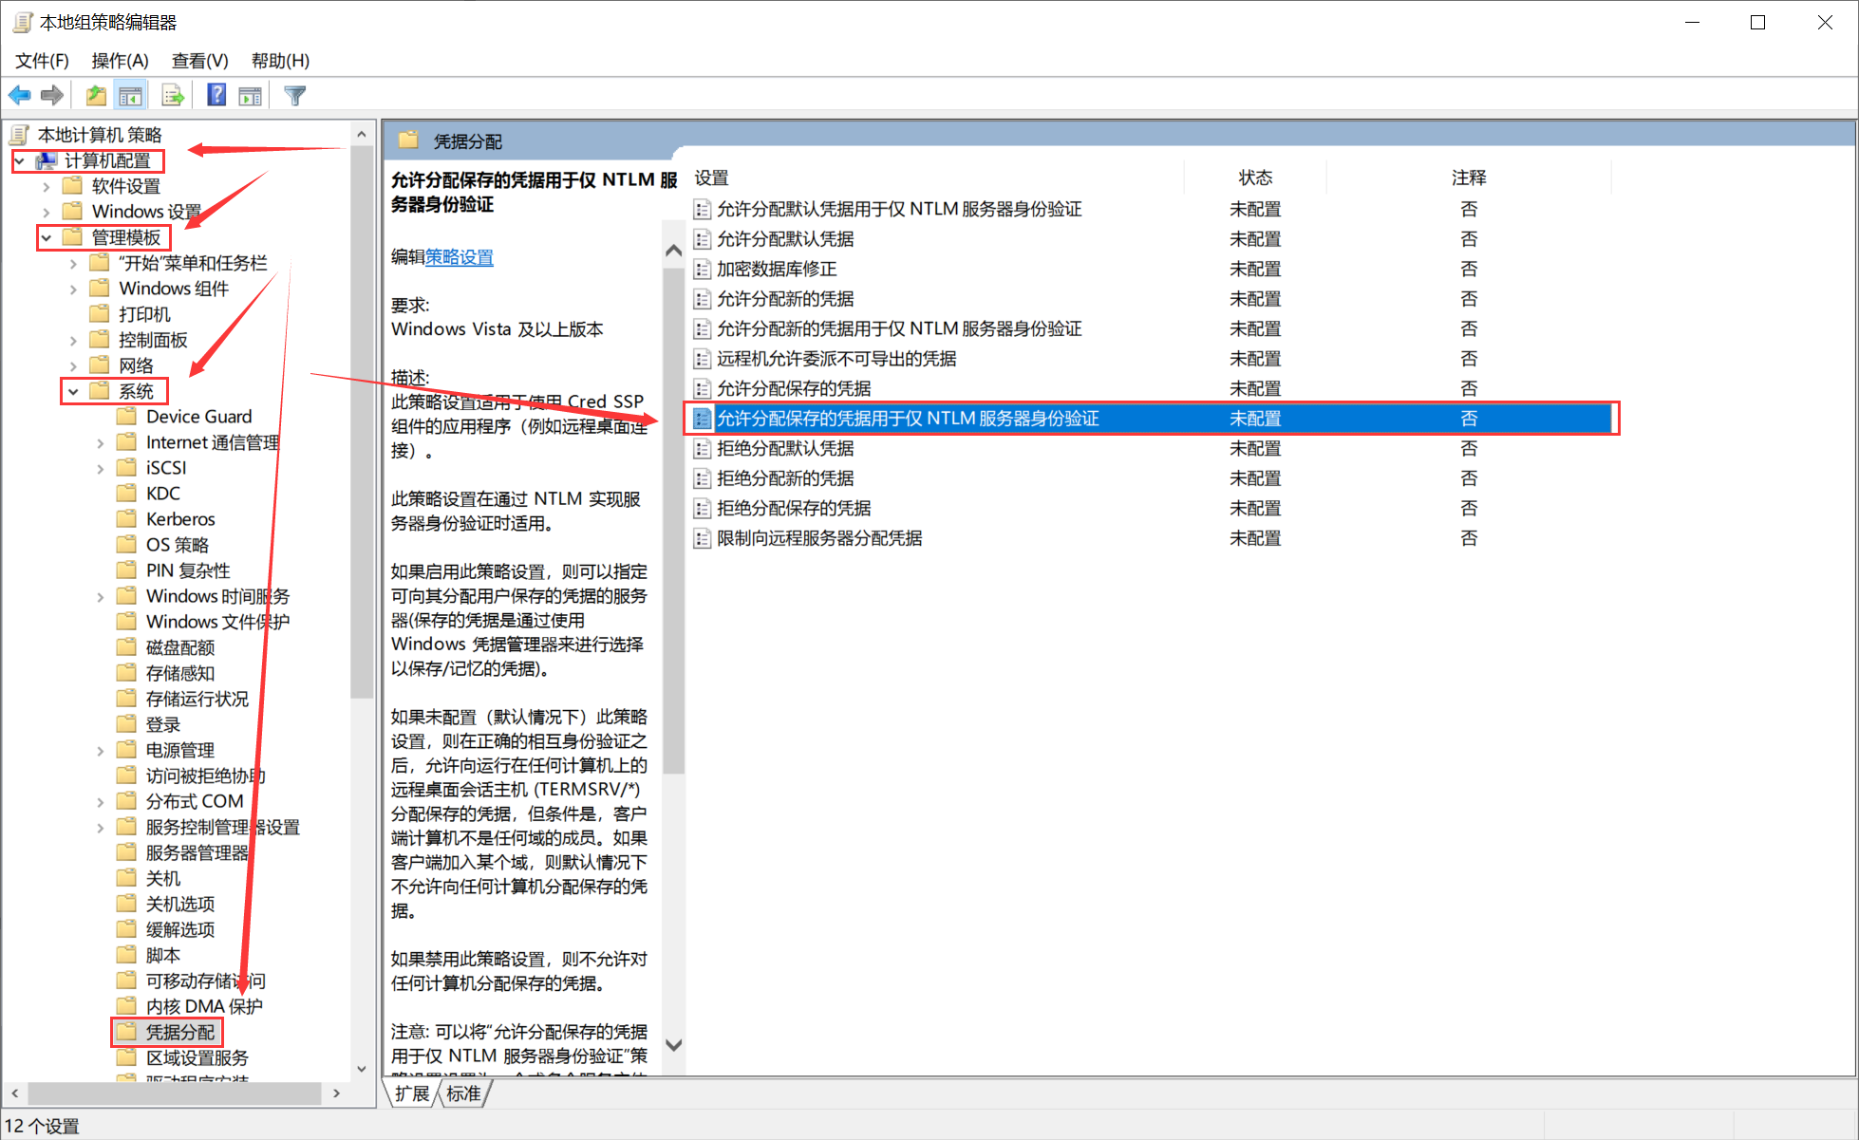
Task: Click the up one level folder icon
Action: coord(95,94)
